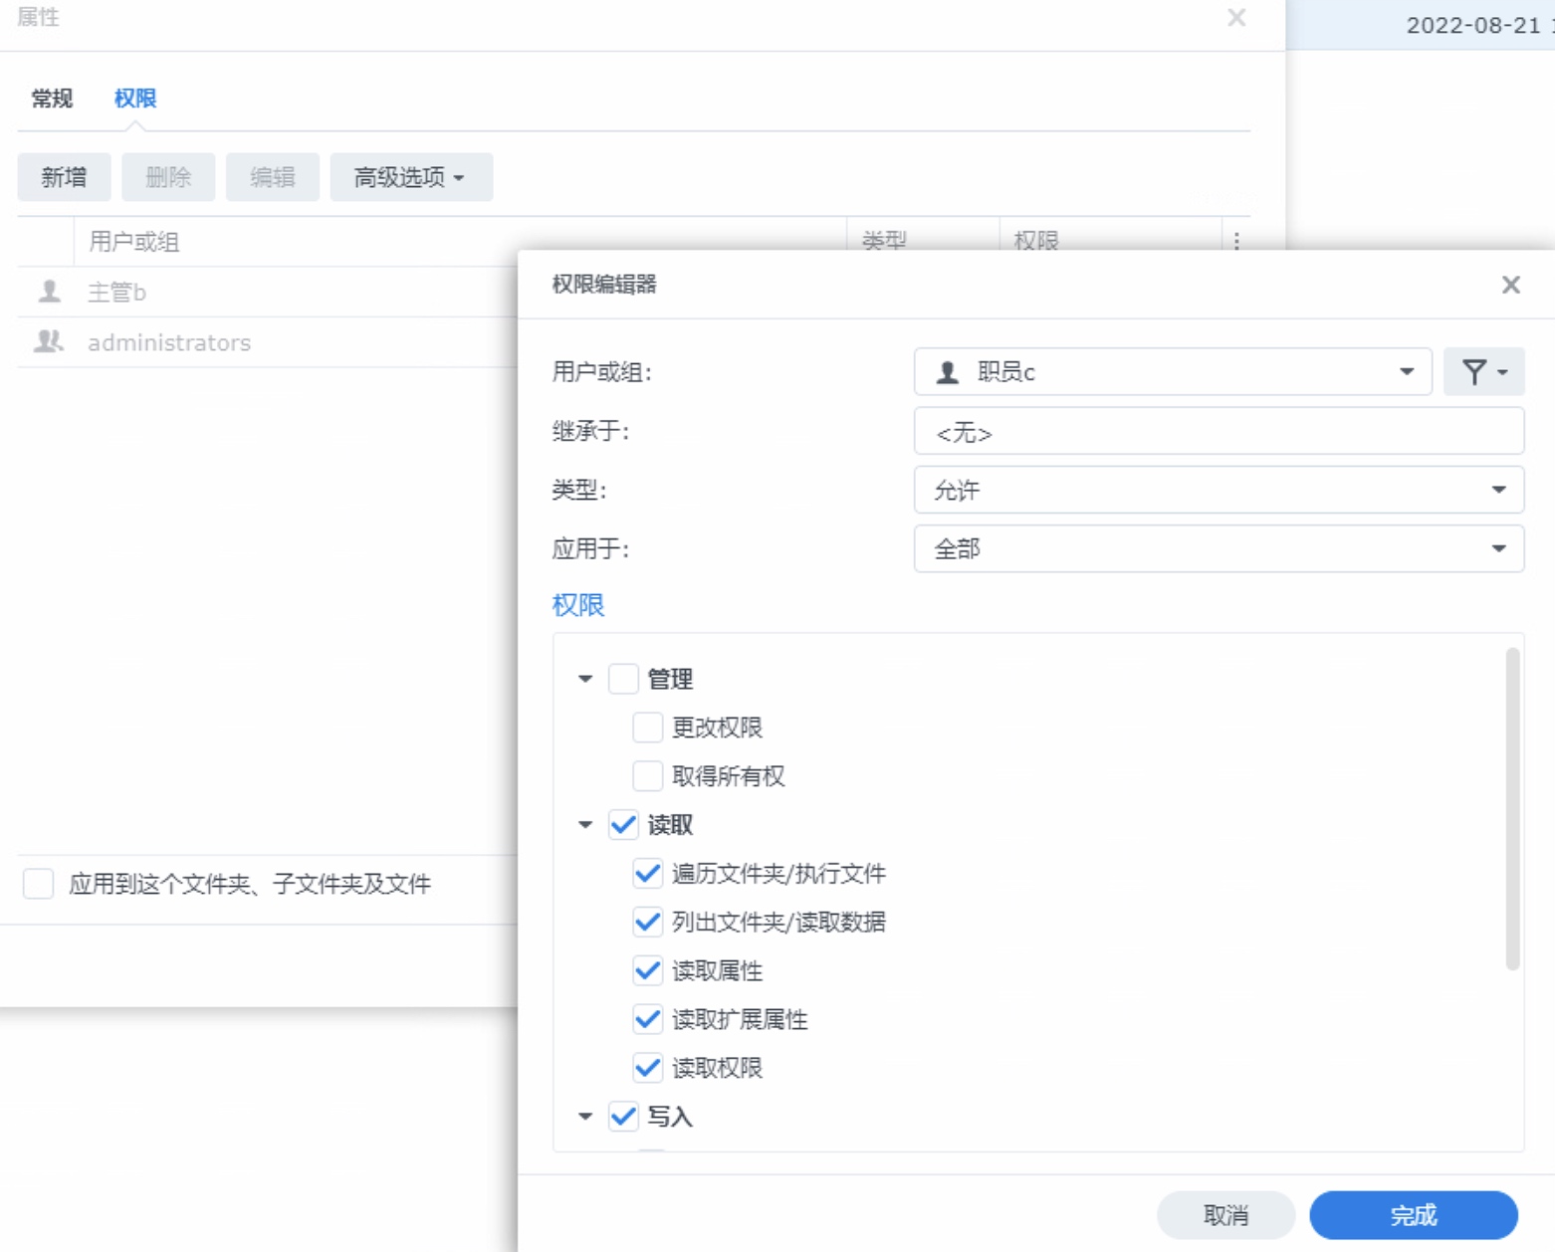Screen dimensions: 1555x1252
Task: Uncheck the 读取 group checkbox
Action: 623,825
